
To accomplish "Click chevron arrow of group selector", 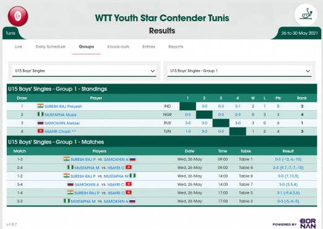I will (x=308, y=71).
